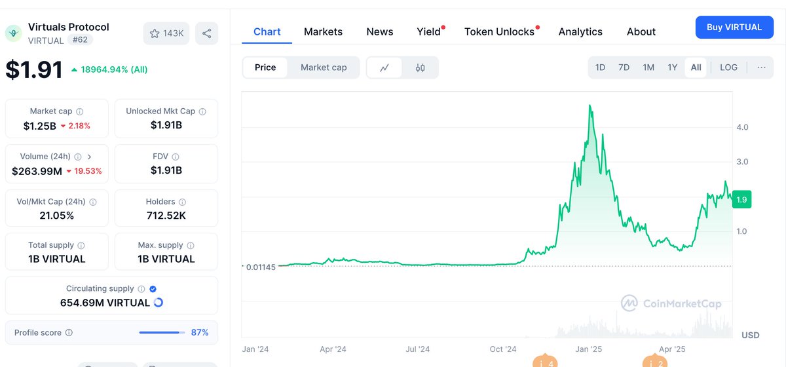Click the 21.05% Vol/Mkt Cap value
The width and height of the screenshot is (786, 367).
[x=56, y=215]
